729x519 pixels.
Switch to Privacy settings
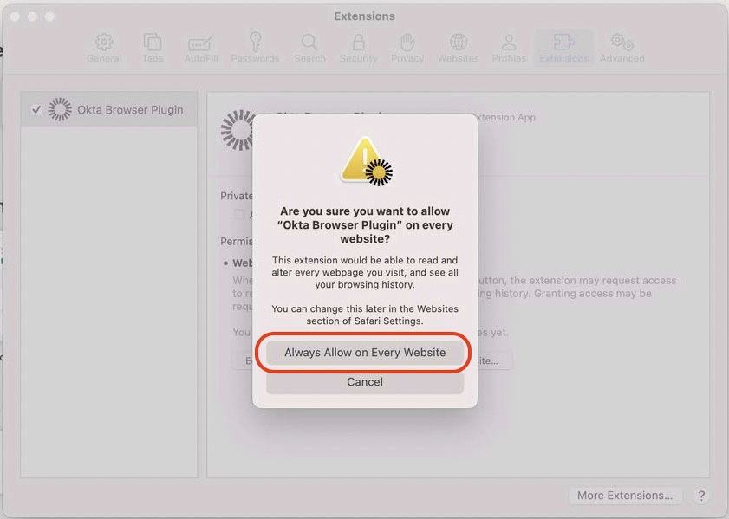coord(407,48)
